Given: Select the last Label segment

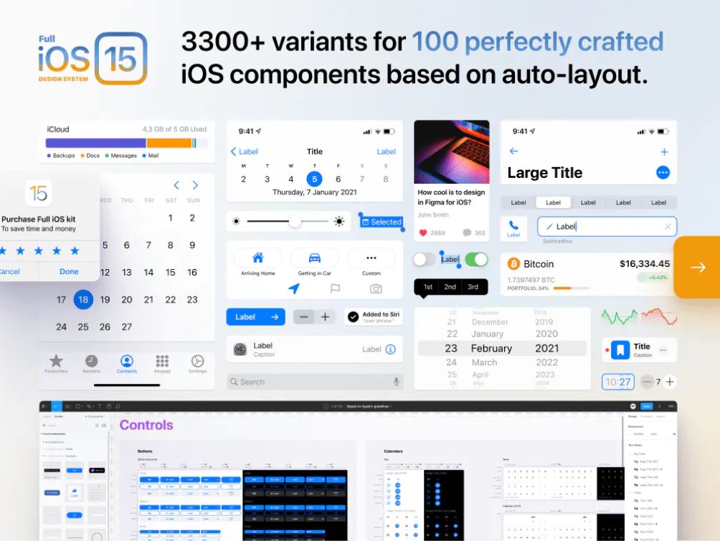Looking at the screenshot, I should (x=658, y=202).
